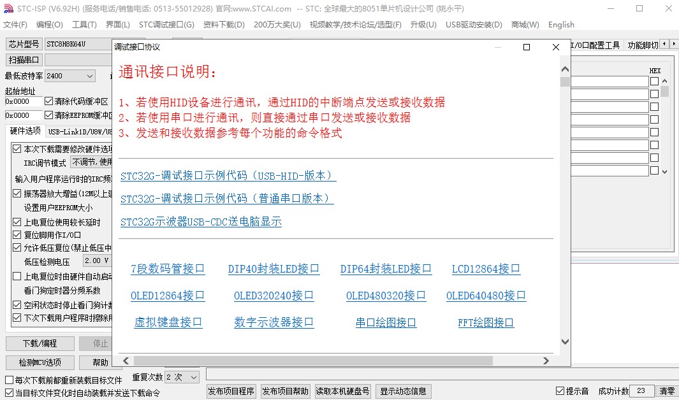Open the 资料下载(D) menu
Viewport: 679px width, 400px height.
(224, 25)
